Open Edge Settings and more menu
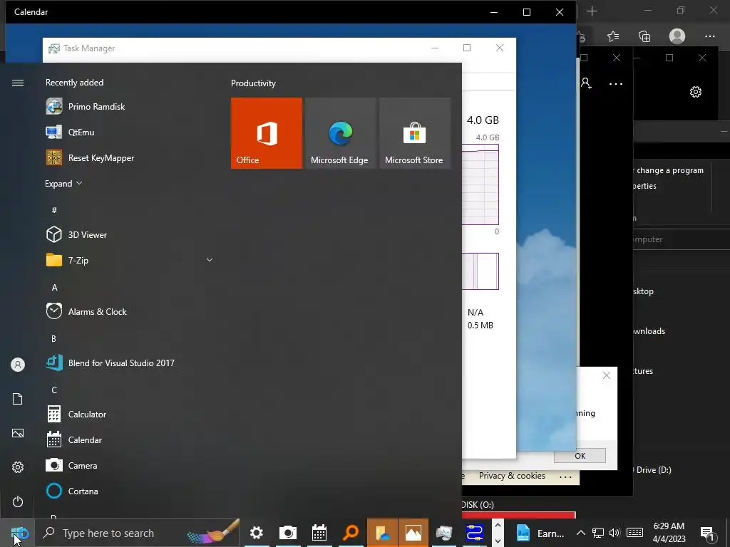 coord(709,36)
